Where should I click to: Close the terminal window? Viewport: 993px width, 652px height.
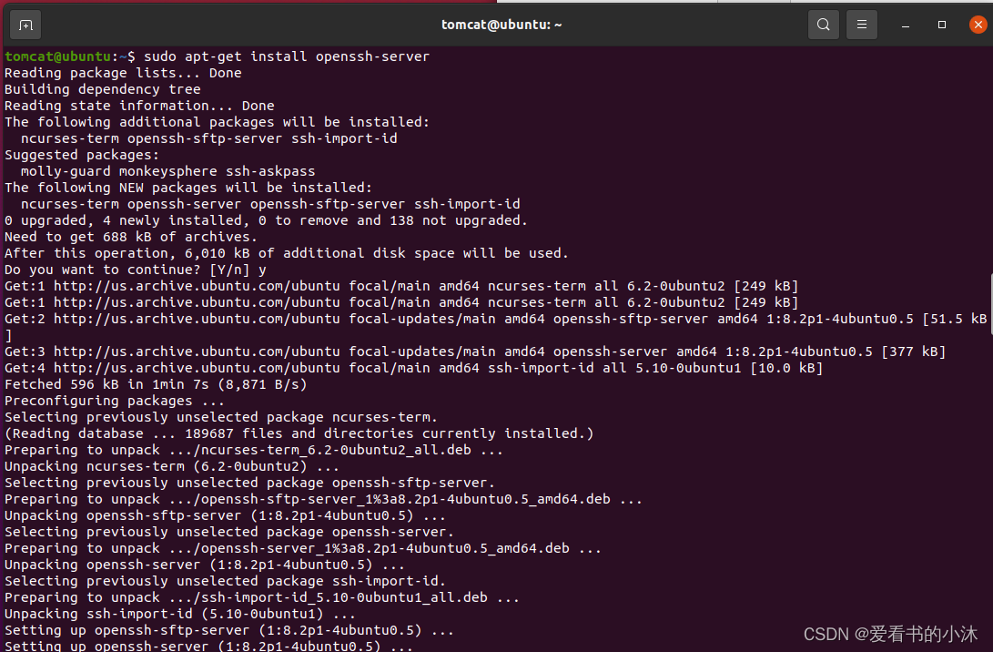click(x=978, y=25)
